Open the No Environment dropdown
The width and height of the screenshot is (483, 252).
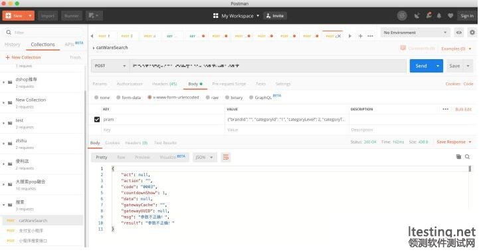coord(415,33)
